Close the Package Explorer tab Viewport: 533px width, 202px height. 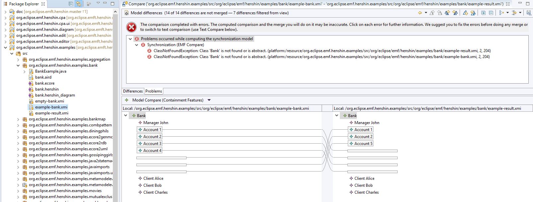click(43, 4)
